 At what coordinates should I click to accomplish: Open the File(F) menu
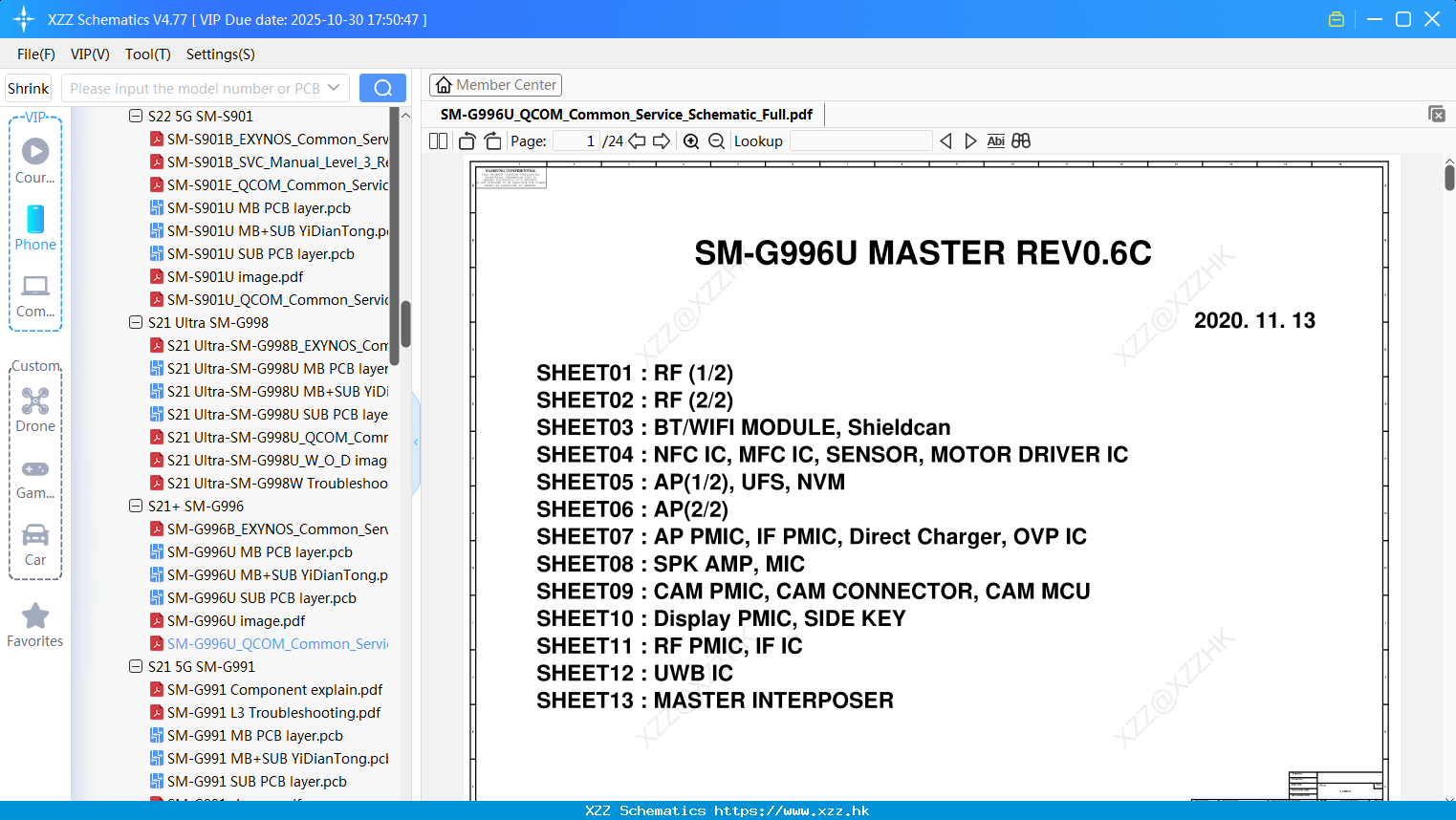(x=36, y=54)
